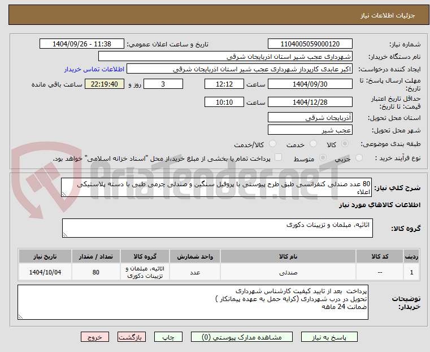Click the deadline time field 12:12
430x352 pixels.
click(x=224, y=84)
